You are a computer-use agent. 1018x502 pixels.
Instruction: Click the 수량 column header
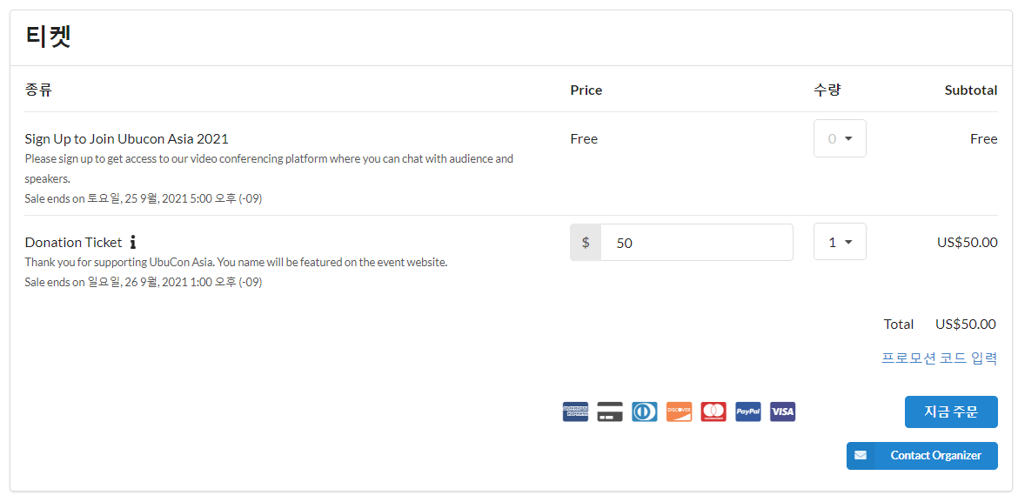827,90
